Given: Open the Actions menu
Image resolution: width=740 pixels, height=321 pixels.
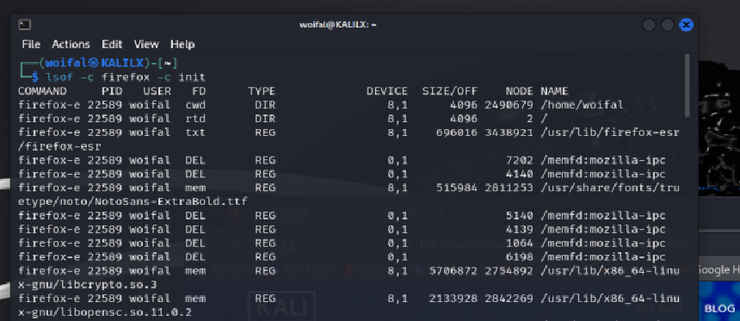Looking at the screenshot, I should [x=71, y=45].
